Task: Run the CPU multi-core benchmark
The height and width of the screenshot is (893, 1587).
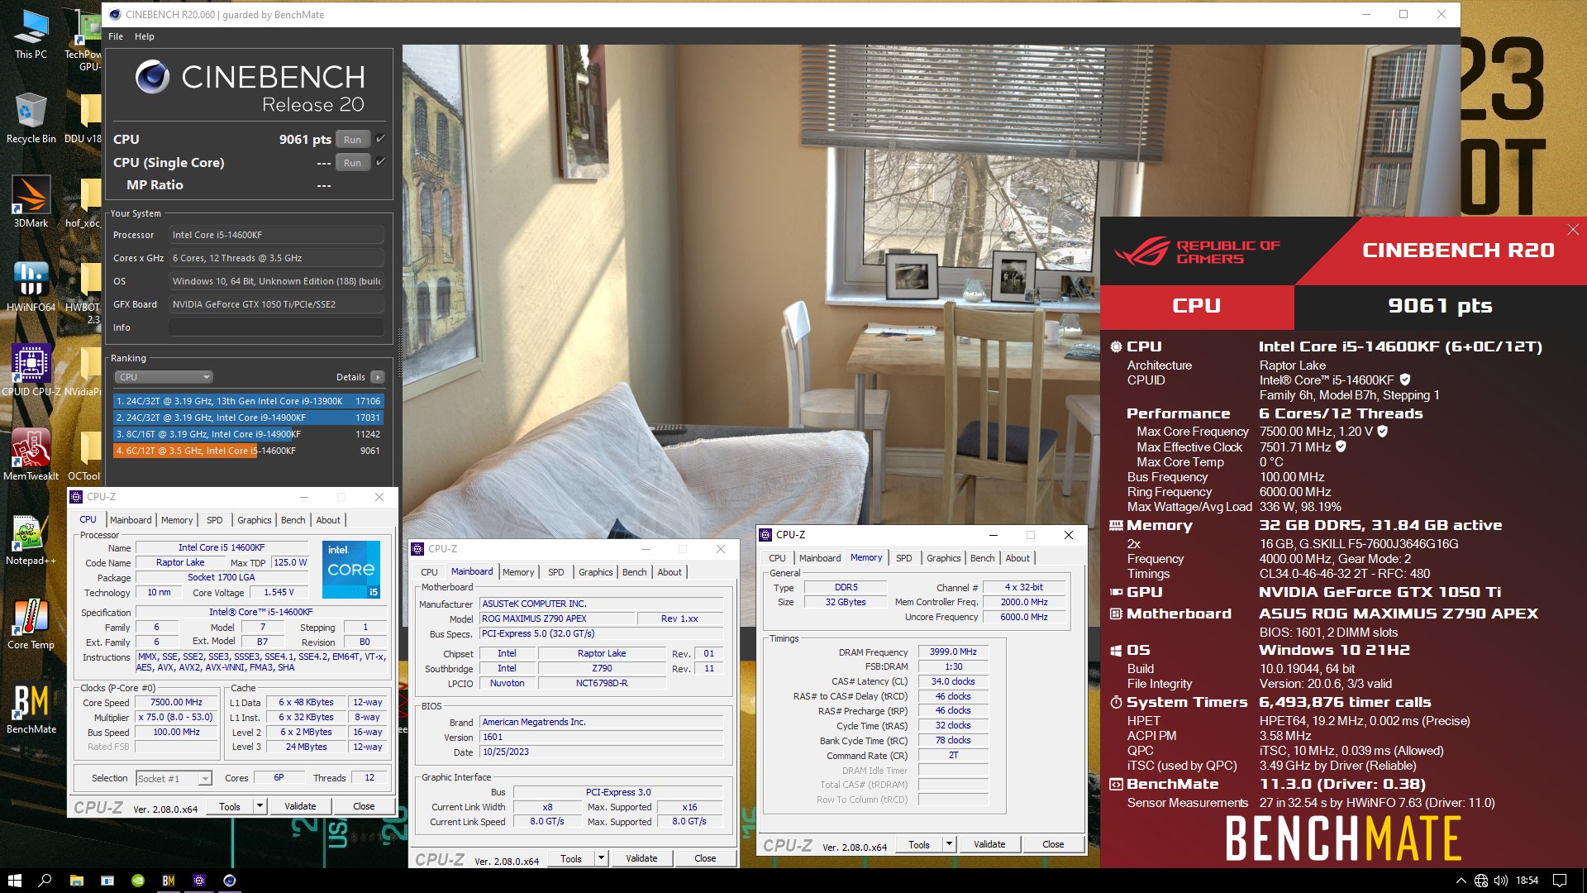Action: pyautogui.click(x=352, y=140)
